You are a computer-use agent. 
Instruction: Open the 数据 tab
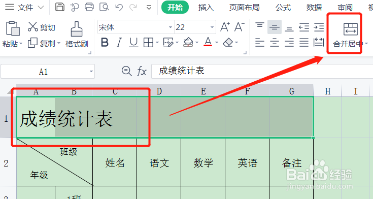click(314, 8)
